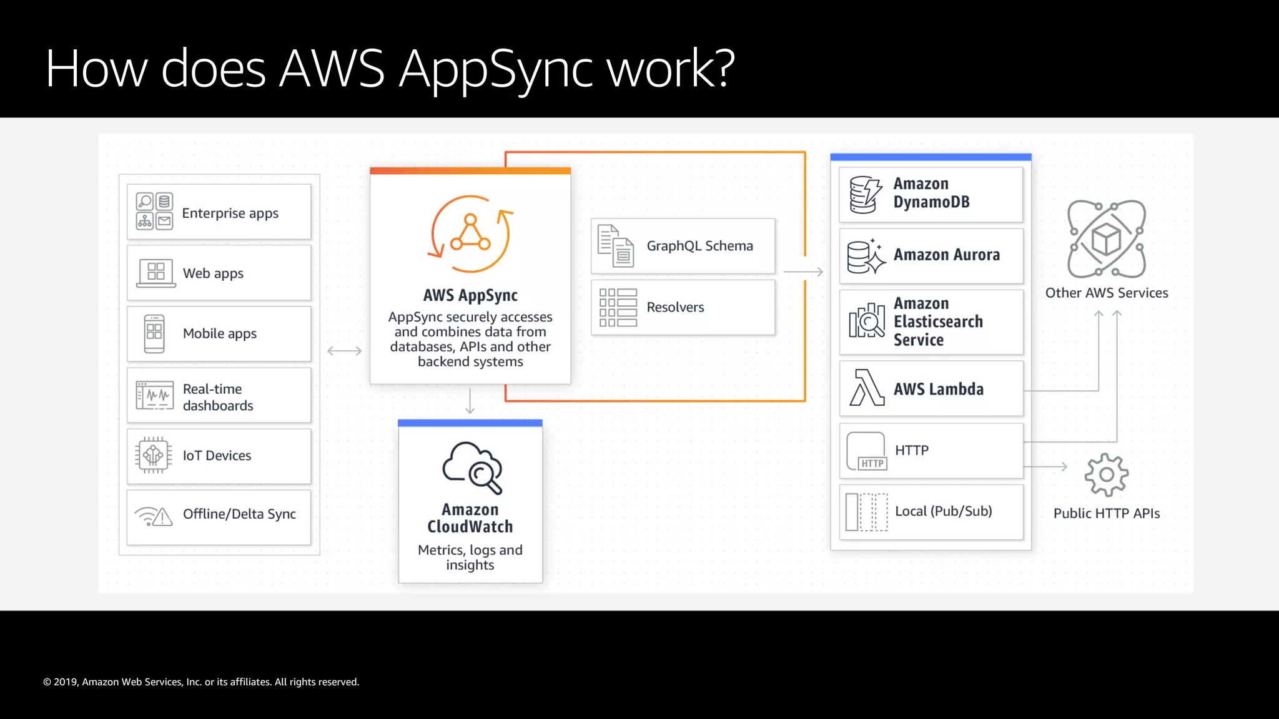
Task: Click the Real-time dashboards chart icon
Action: (155, 396)
